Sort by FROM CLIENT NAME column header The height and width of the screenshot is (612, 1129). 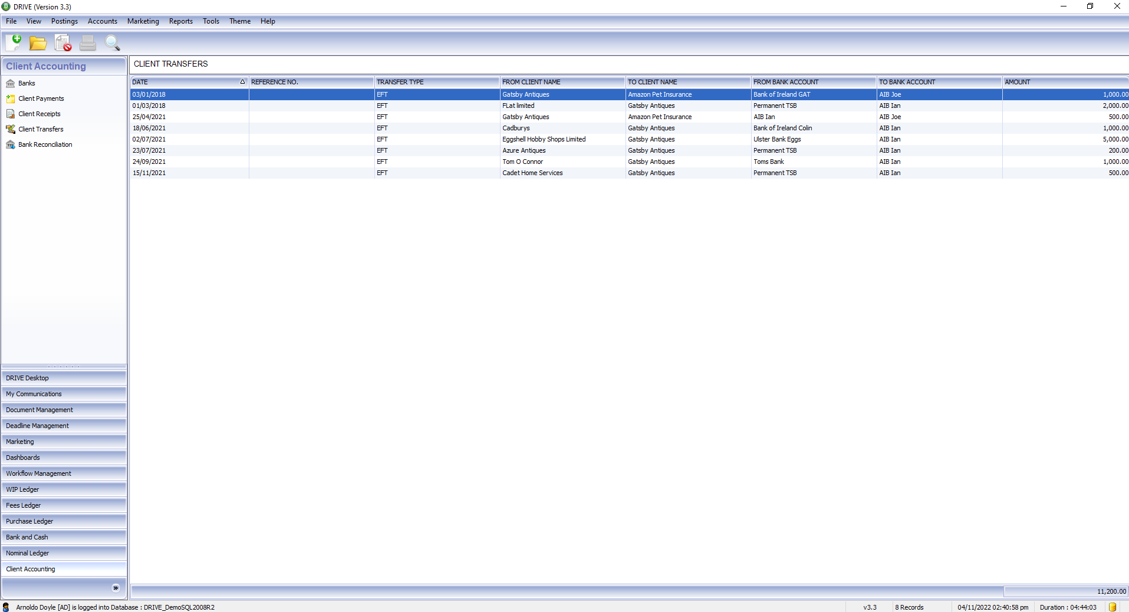coord(562,82)
